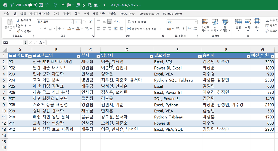Click the align text left icon
The image size is (278, 151).
[x=99, y=29]
